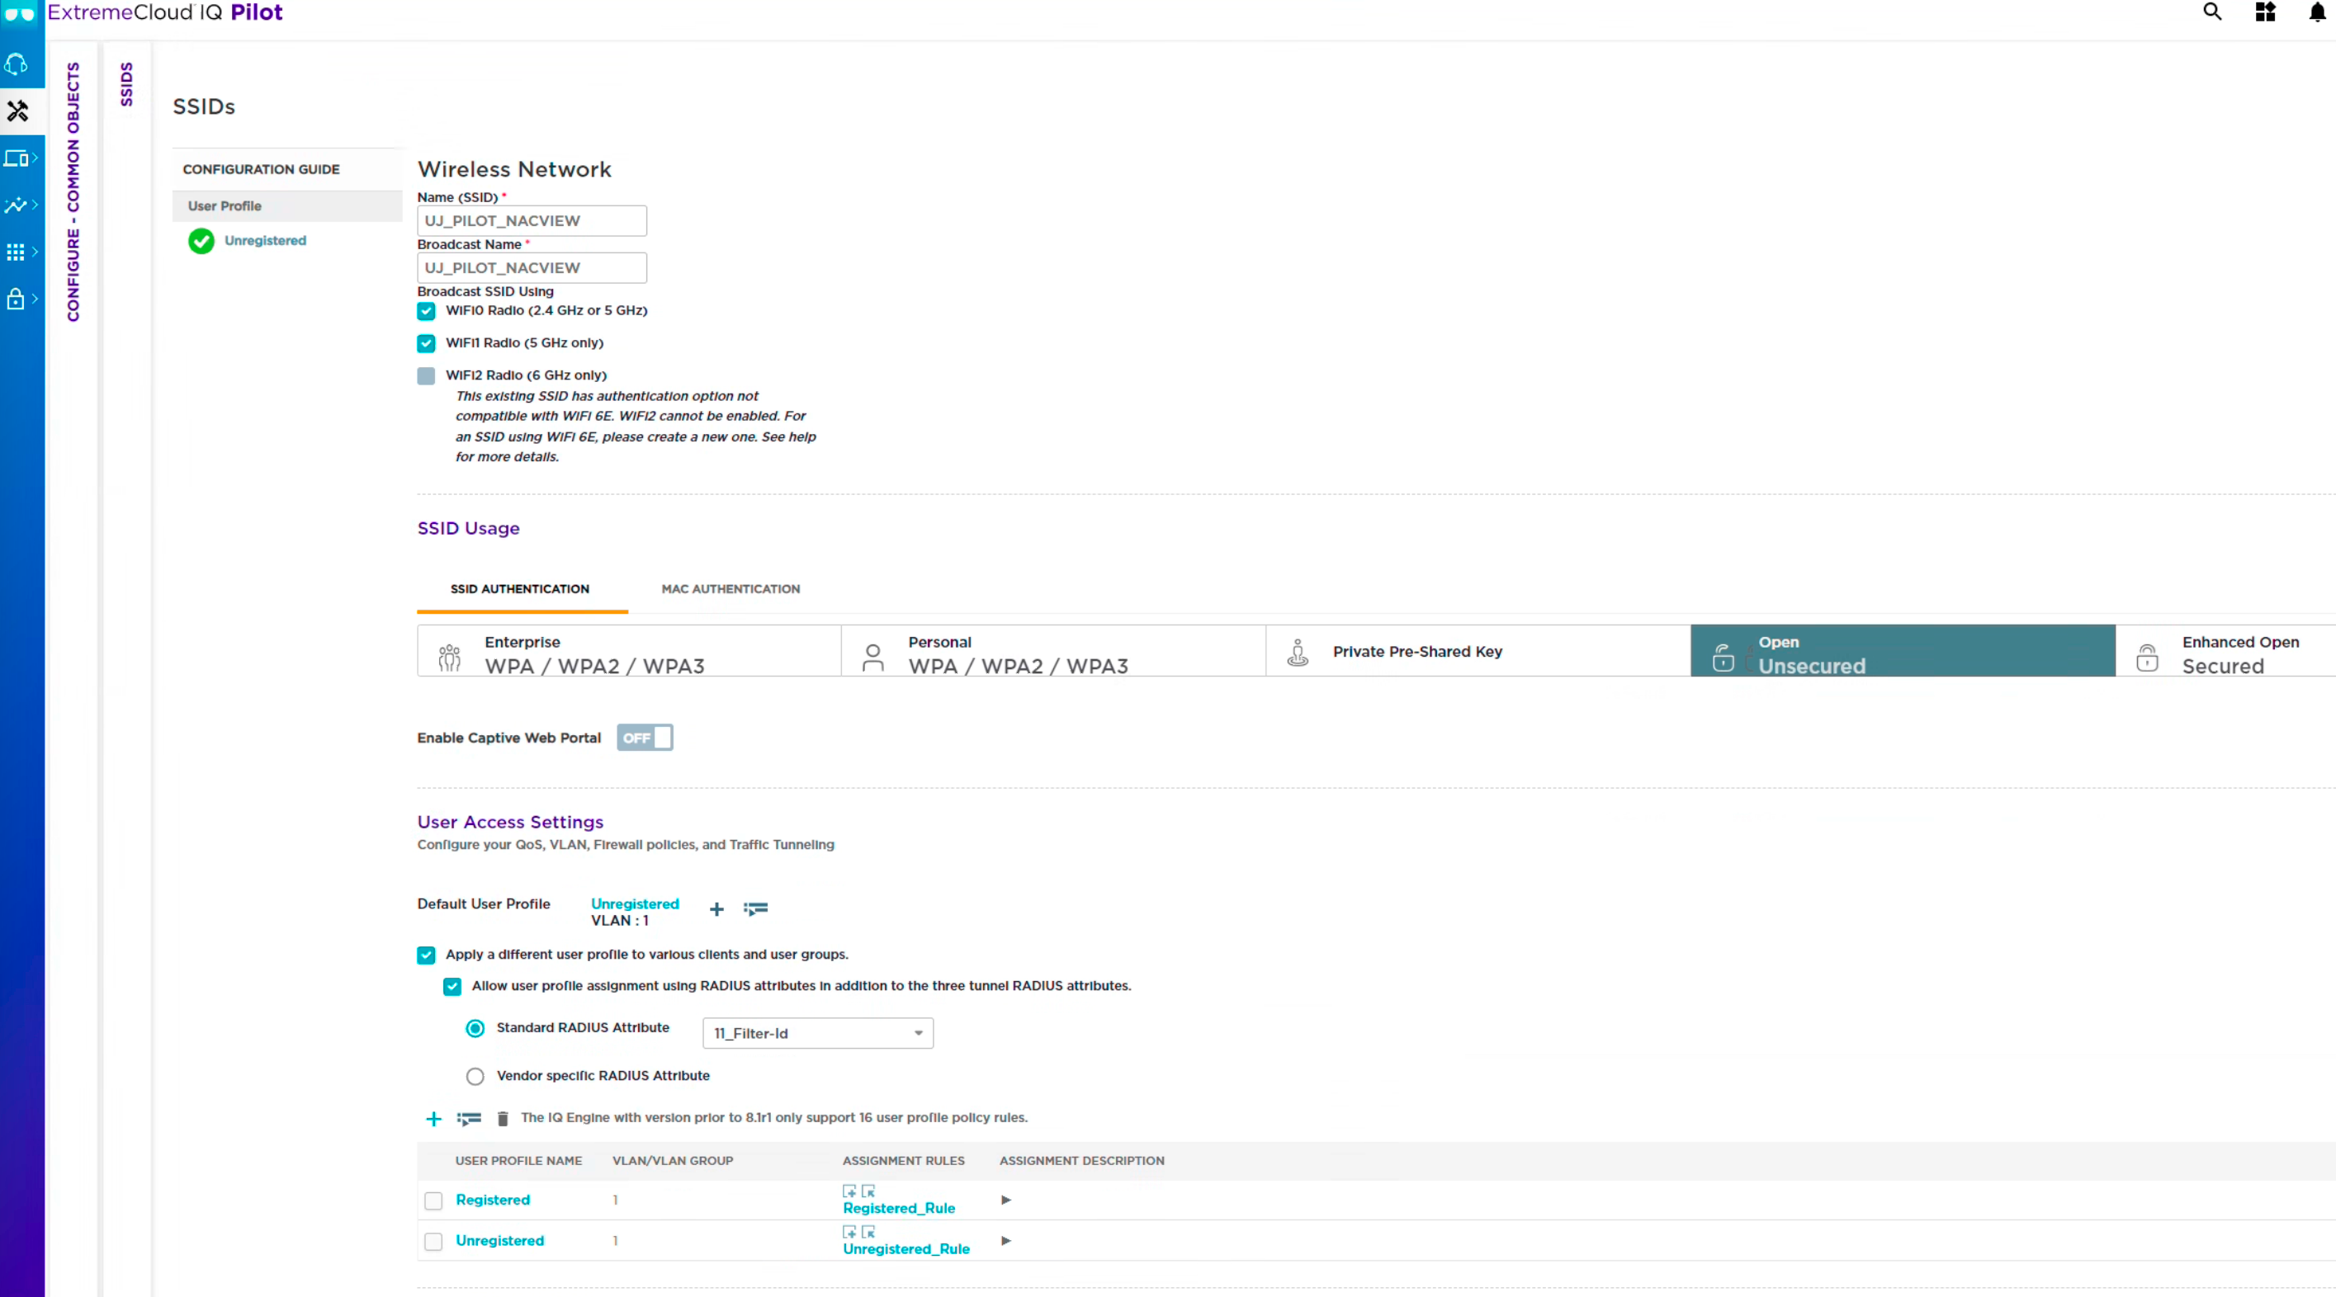Click the Name (SSID) input field
This screenshot has height=1297, width=2336.
pyautogui.click(x=532, y=221)
